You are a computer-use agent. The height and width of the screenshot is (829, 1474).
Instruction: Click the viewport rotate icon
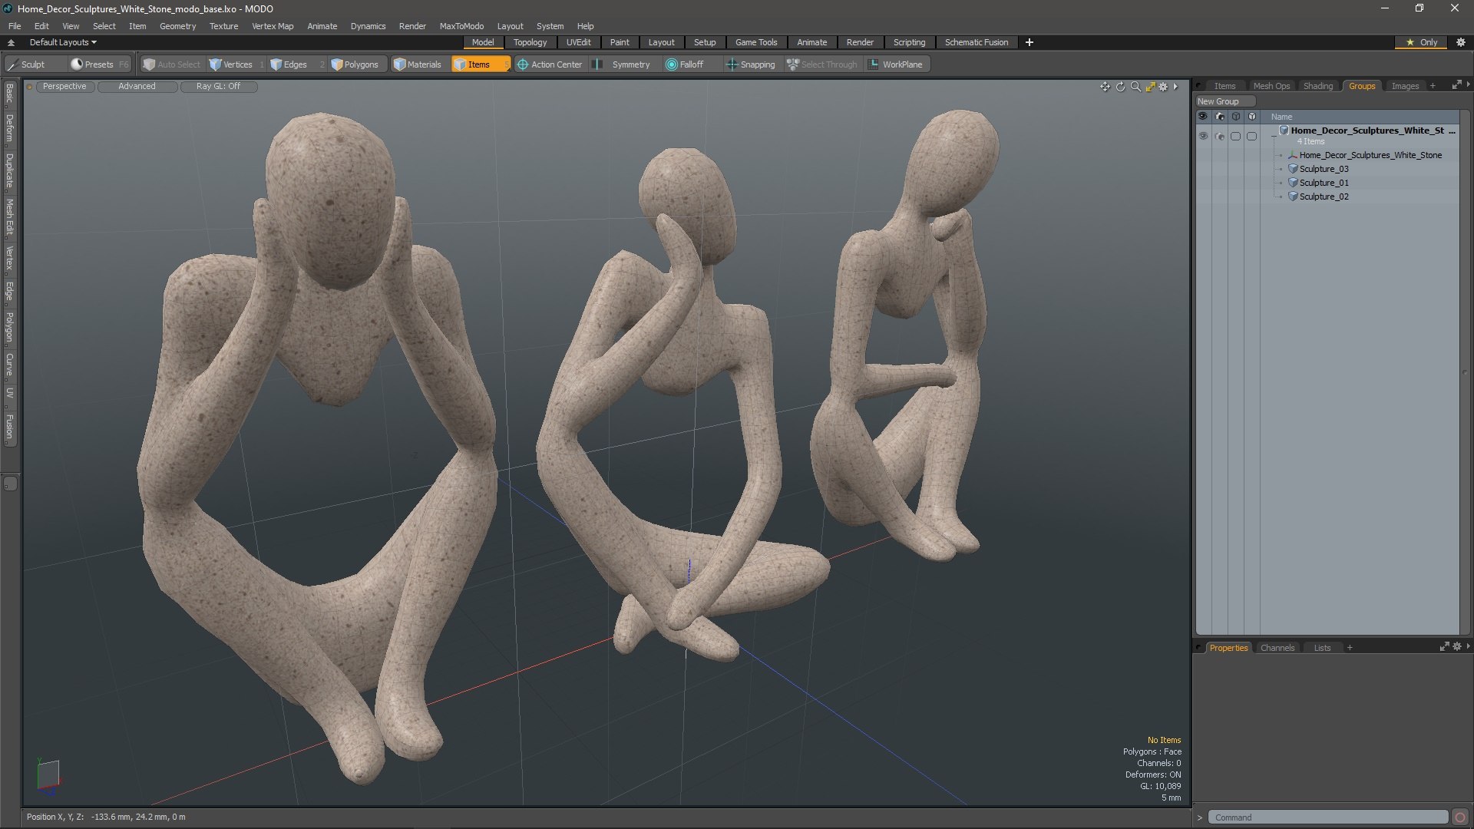pos(1120,87)
